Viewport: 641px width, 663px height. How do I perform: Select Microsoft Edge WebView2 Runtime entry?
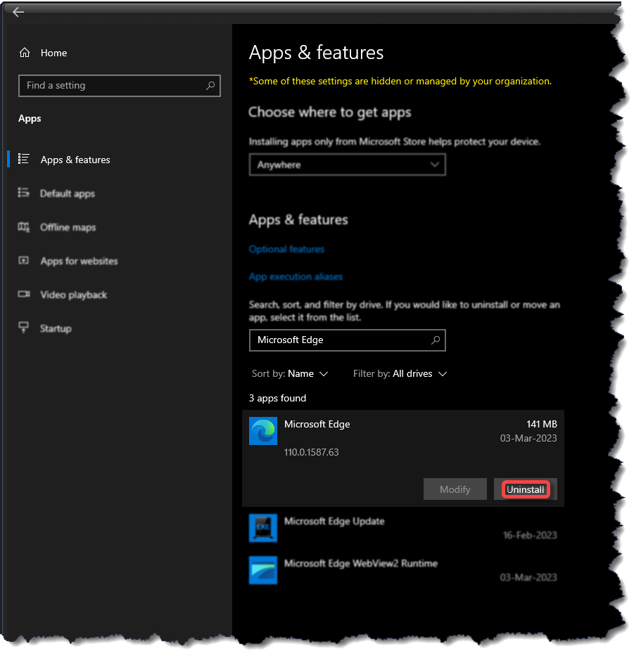pos(403,570)
